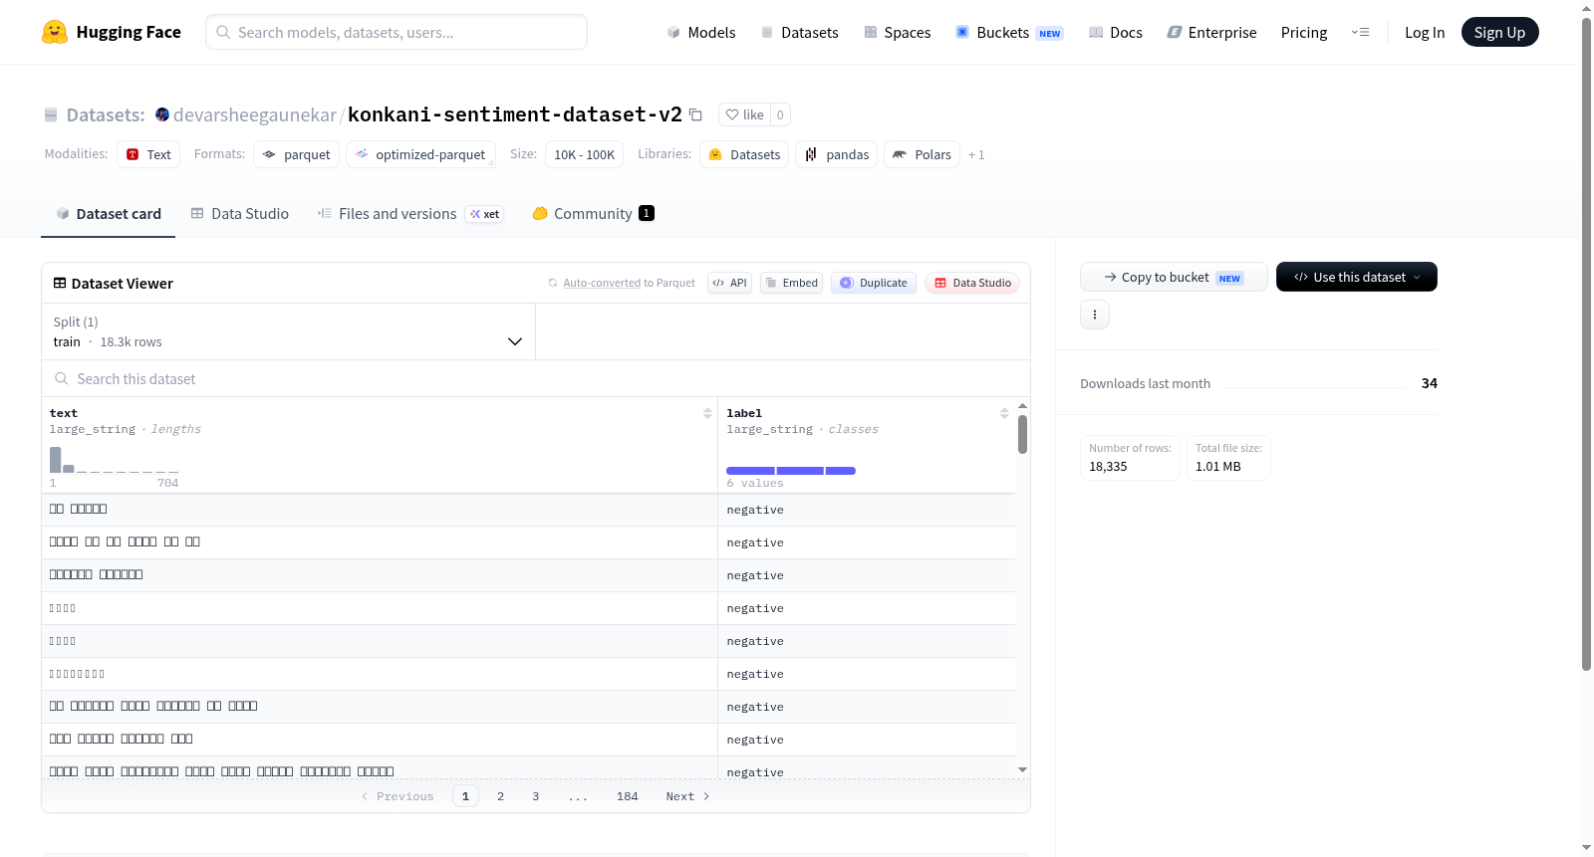1594x857 pixels.
Task: Select the optimized-parquet format tag
Action: coord(420,154)
